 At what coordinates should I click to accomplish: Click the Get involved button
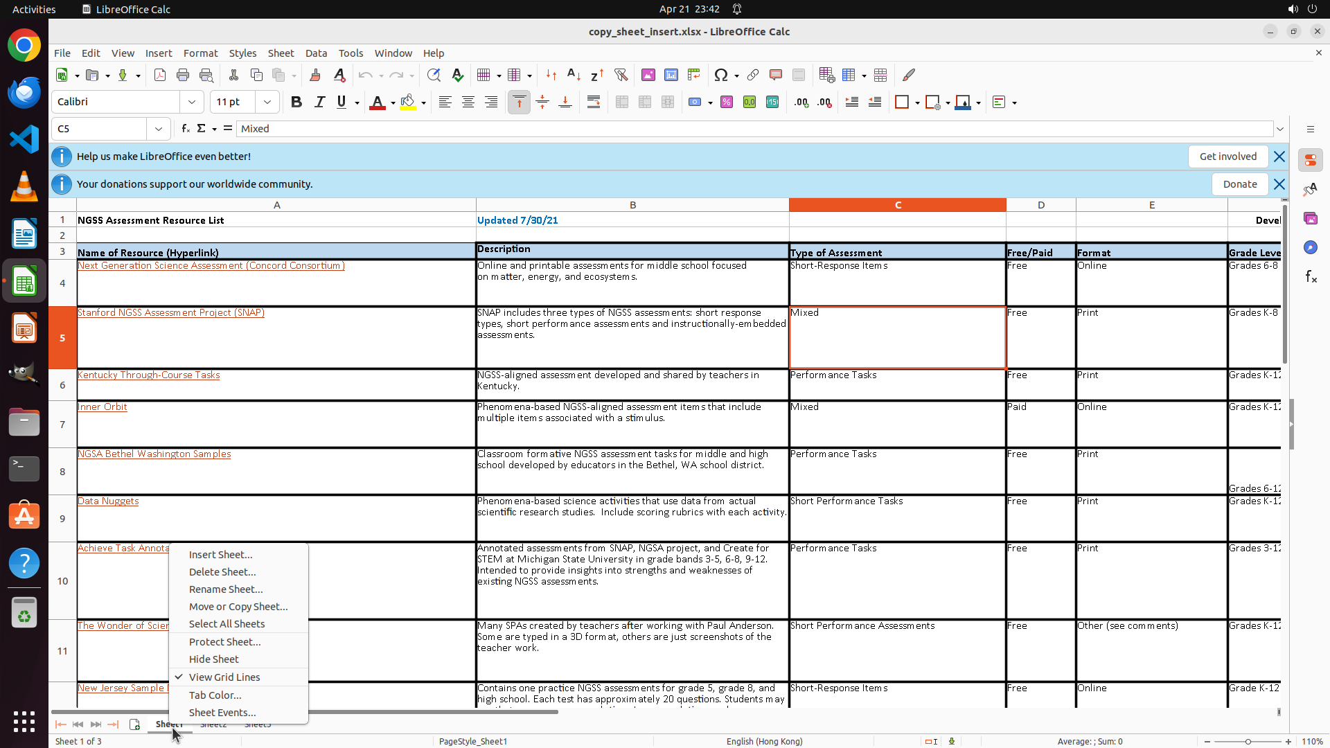[1227, 157]
